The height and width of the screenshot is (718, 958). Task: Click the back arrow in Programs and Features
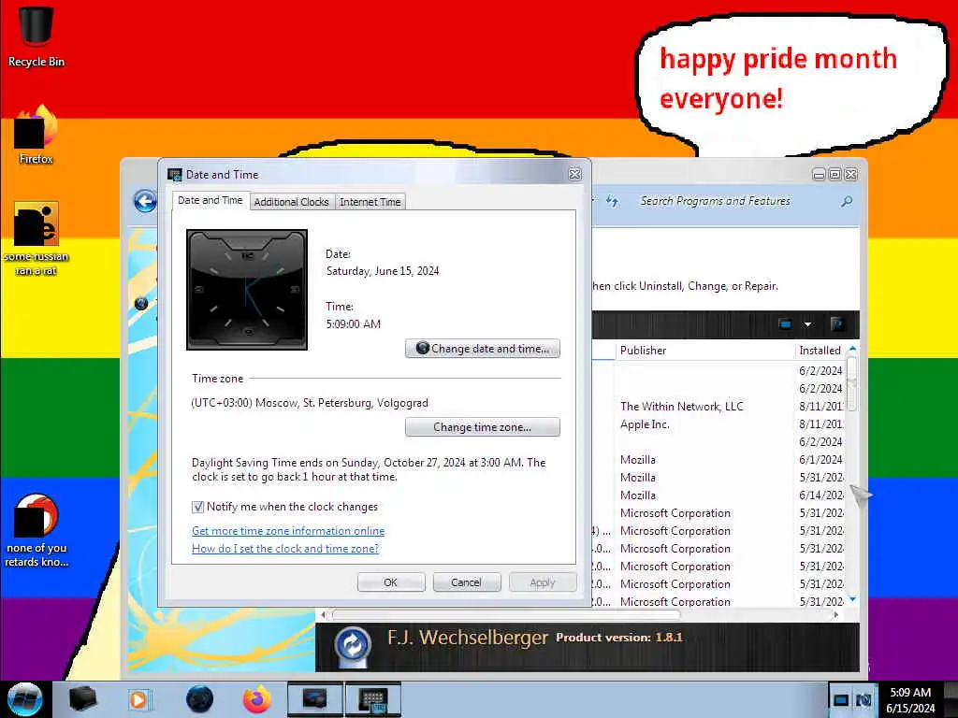(x=145, y=201)
